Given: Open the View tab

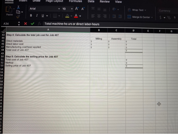Looking at the screenshot, I should 118,2.
